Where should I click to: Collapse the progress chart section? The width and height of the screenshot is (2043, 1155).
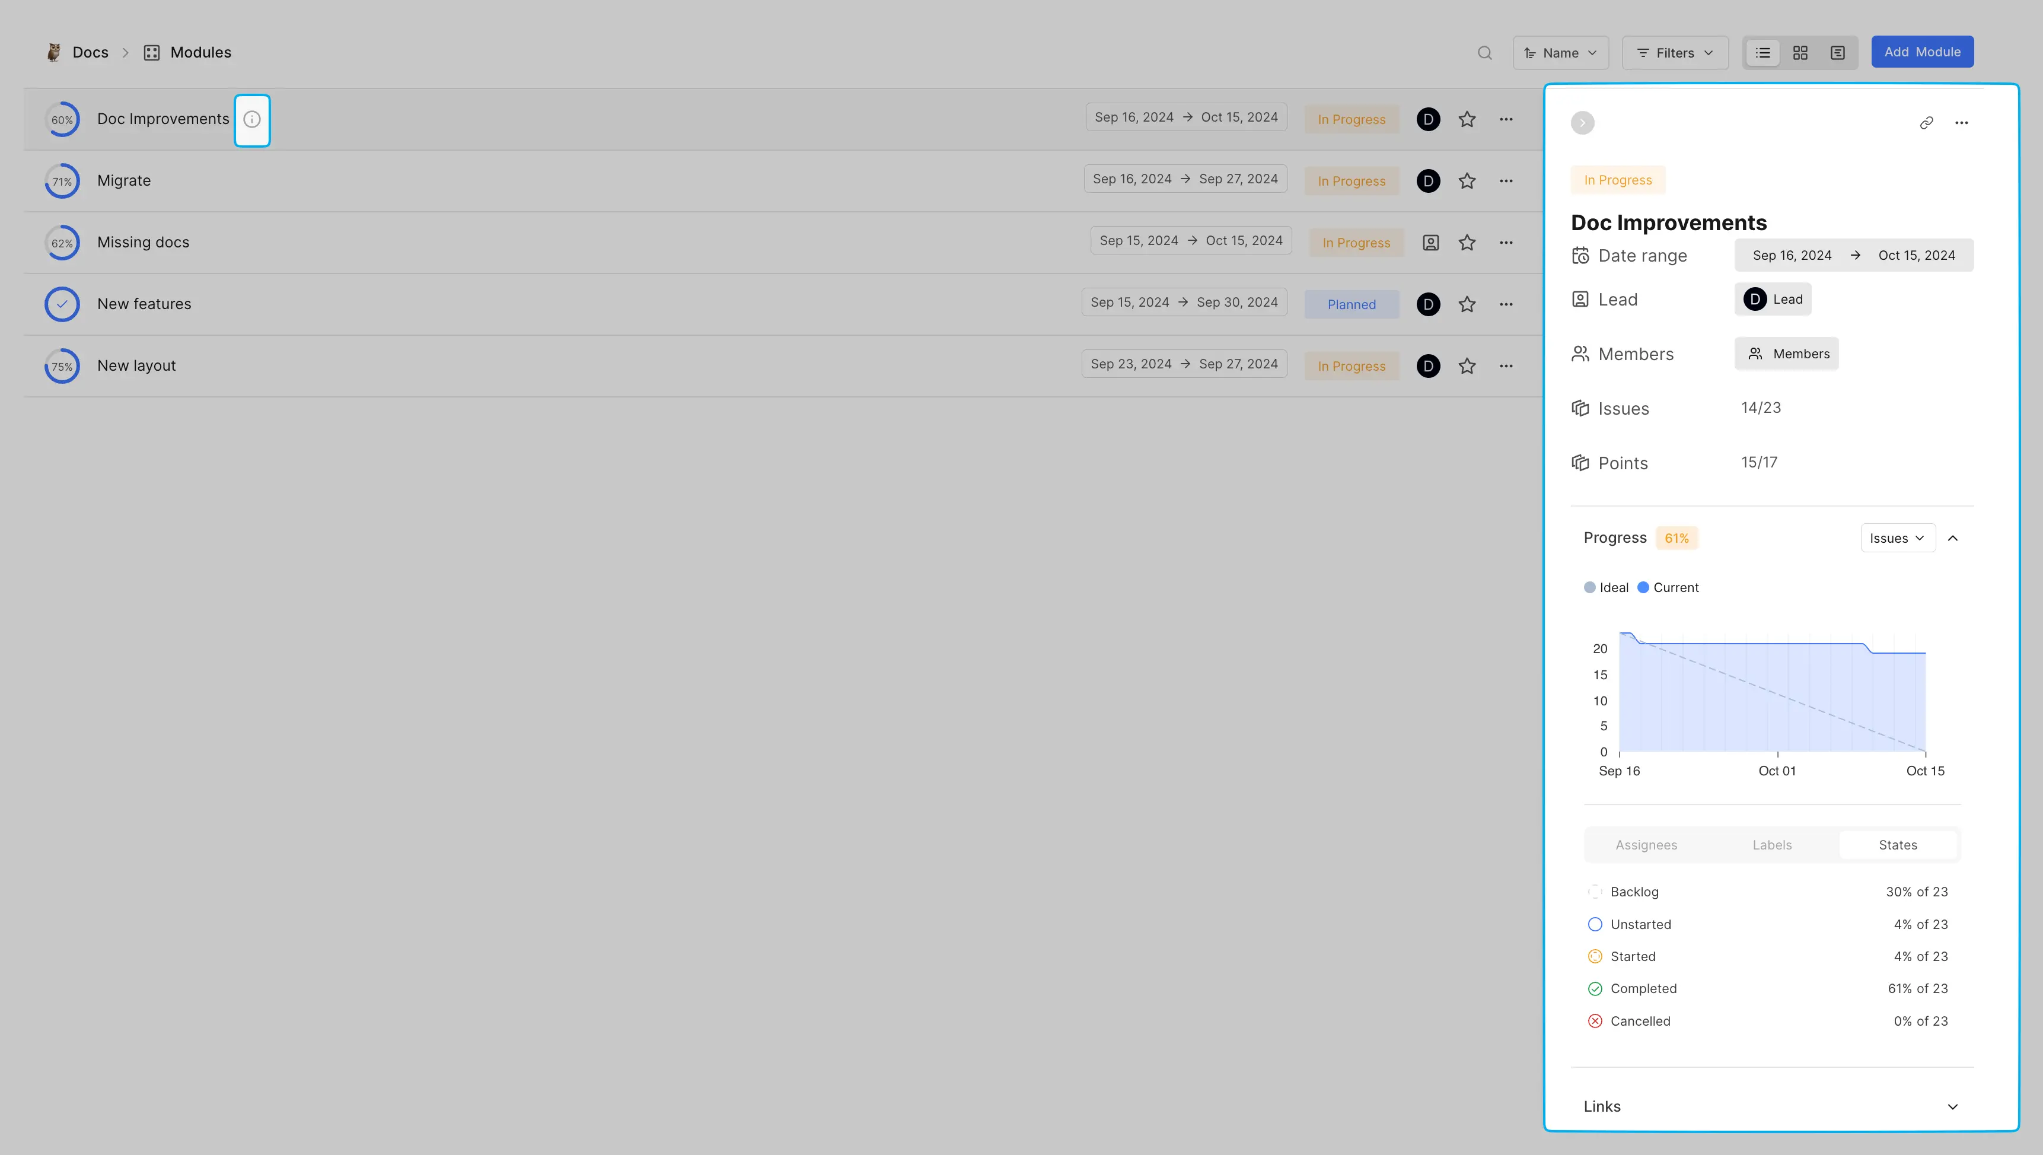[x=1955, y=537]
